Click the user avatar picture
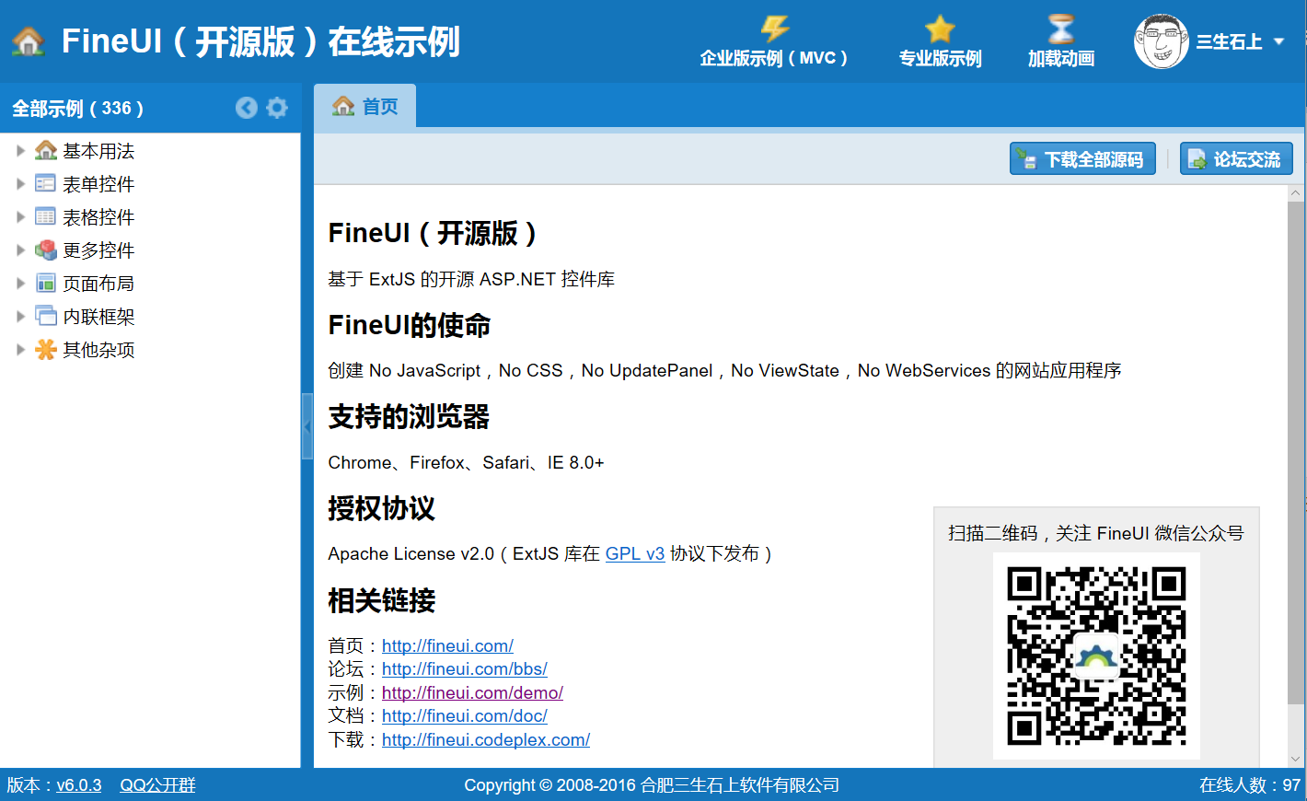 [x=1162, y=41]
